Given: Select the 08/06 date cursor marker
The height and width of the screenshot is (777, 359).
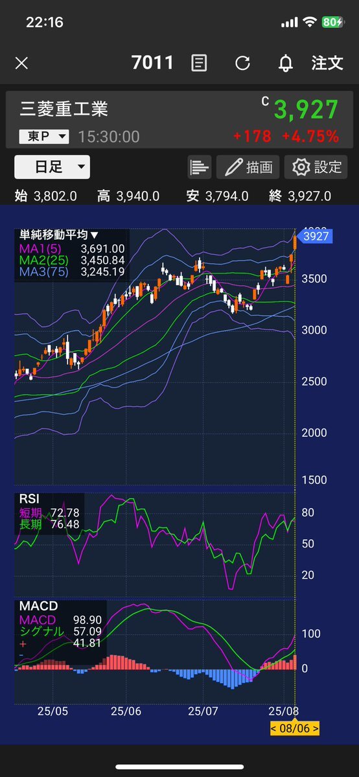Looking at the screenshot, I should [x=295, y=729].
